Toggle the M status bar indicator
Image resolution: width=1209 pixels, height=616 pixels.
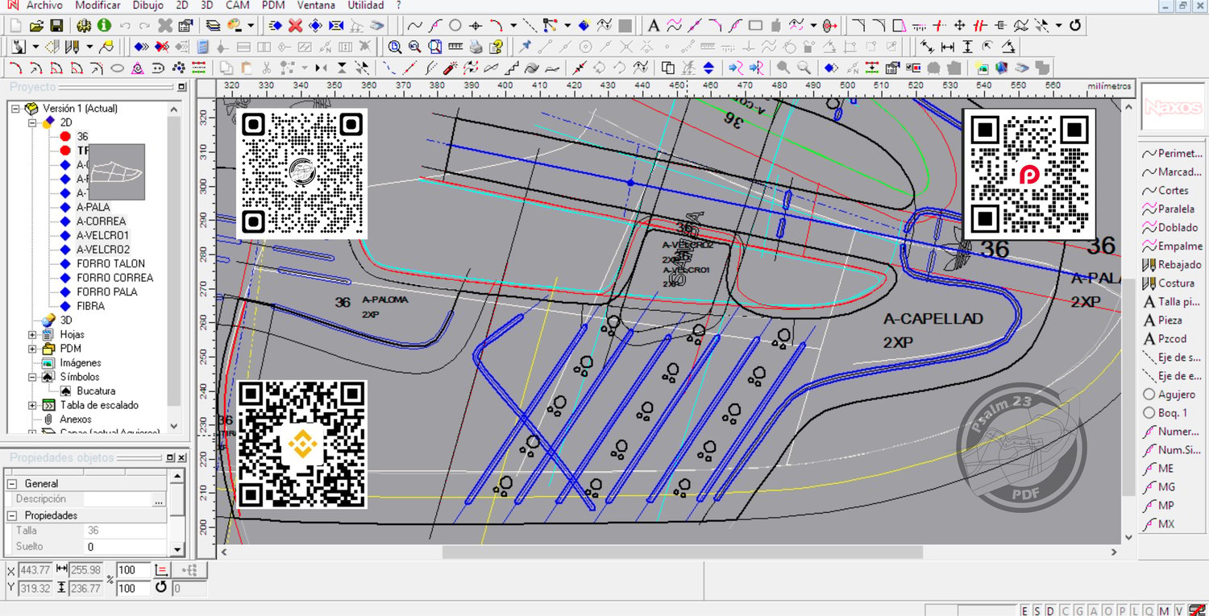point(1165,610)
